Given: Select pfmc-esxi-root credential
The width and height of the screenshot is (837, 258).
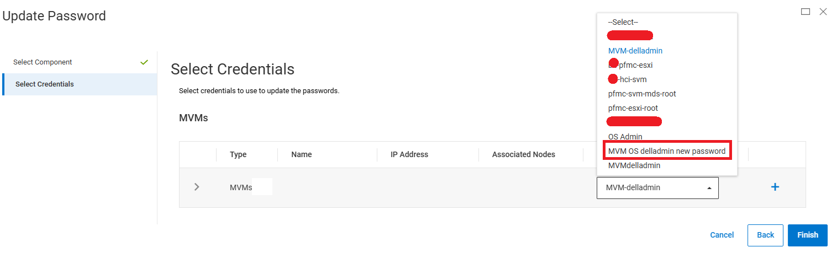Looking at the screenshot, I should click(x=633, y=108).
